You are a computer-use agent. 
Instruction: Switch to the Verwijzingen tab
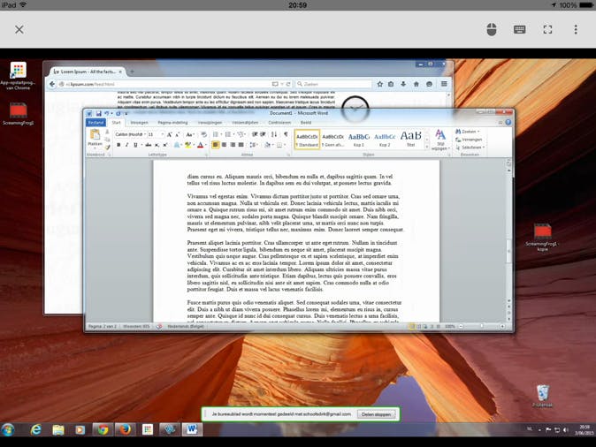210,123
